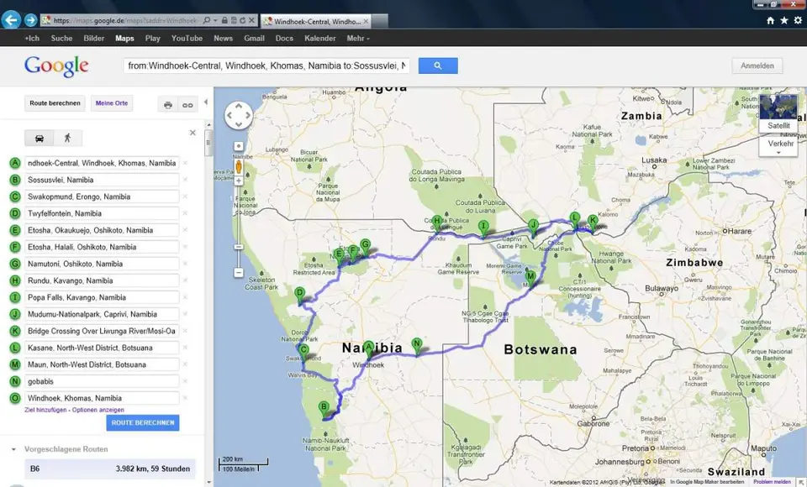The width and height of the screenshot is (807, 487).
Task: Click the Google logo
Action: pos(56,65)
